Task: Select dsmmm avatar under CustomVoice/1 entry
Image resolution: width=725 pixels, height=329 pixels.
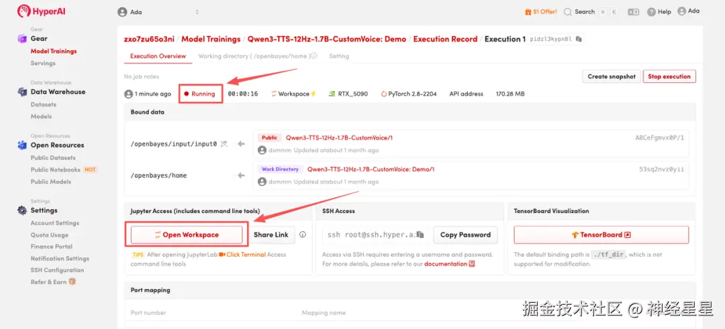Action: click(262, 150)
